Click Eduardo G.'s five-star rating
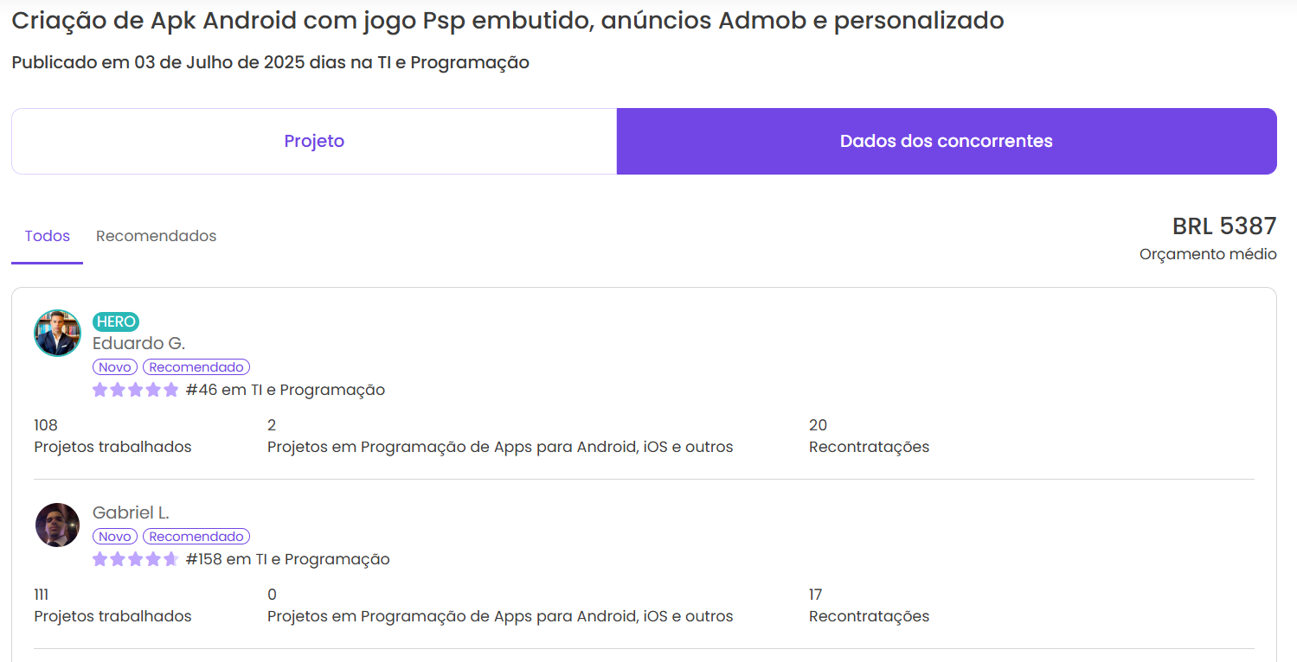The width and height of the screenshot is (1297, 662). coord(136,390)
